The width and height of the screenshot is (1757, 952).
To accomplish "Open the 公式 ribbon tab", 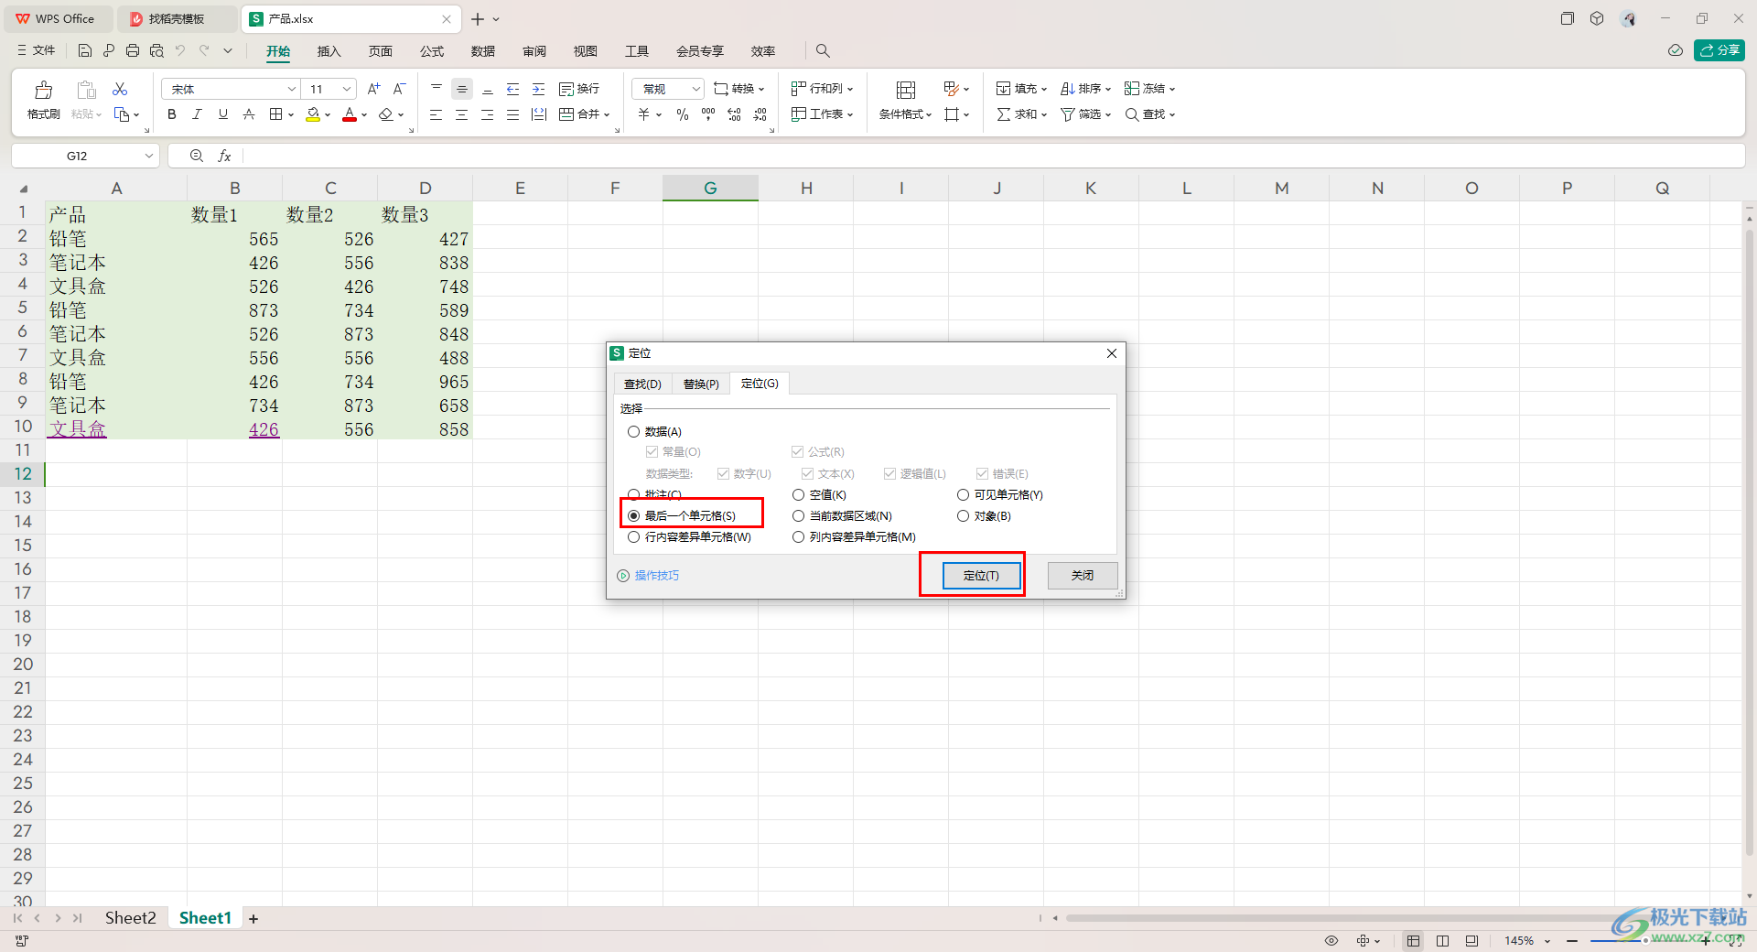I will point(431,51).
